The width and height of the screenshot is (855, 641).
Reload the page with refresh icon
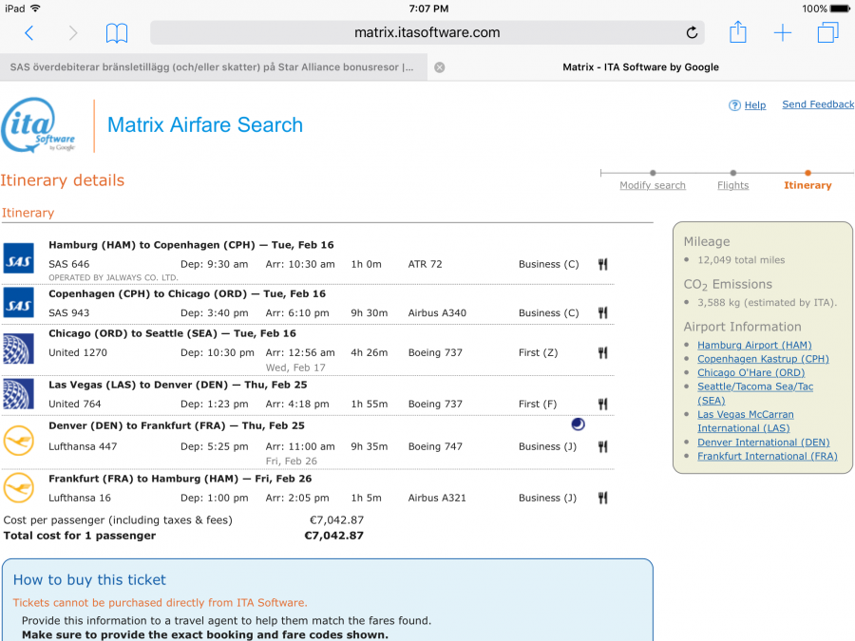click(x=692, y=33)
